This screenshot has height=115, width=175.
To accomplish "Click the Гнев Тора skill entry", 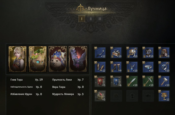I will 27,80.
